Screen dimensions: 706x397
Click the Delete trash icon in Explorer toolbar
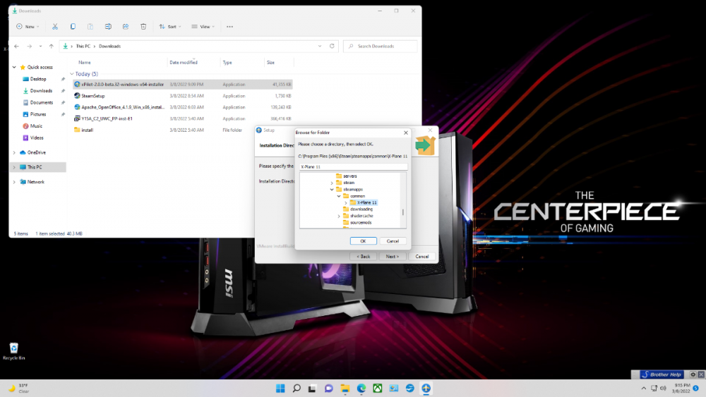click(x=143, y=27)
